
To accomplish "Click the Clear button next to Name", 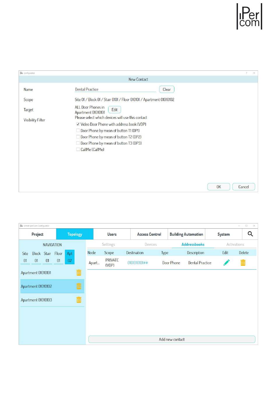I will click(167, 89).
